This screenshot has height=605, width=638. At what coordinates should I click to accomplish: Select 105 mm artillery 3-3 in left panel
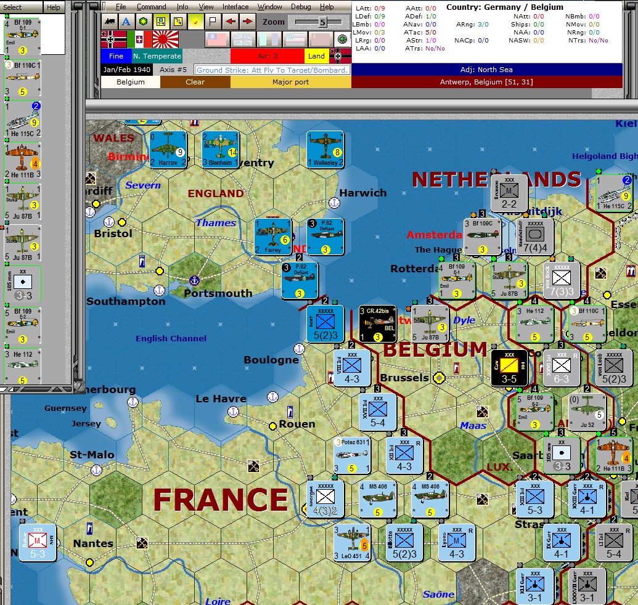pos(23,284)
